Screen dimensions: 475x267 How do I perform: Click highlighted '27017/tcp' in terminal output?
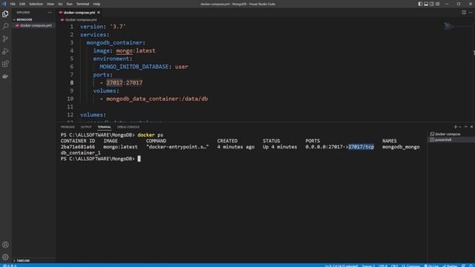(x=361, y=147)
